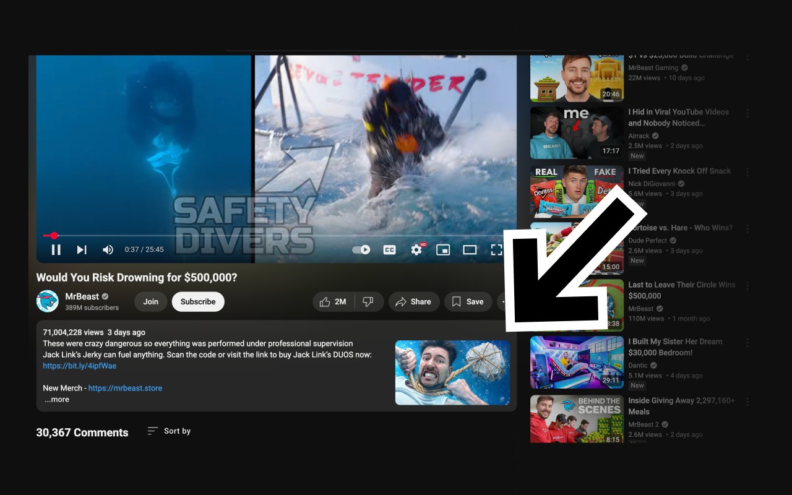Image resolution: width=792 pixels, height=495 pixels.
Task: Select Dantic channel name
Action: (x=638, y=366)
